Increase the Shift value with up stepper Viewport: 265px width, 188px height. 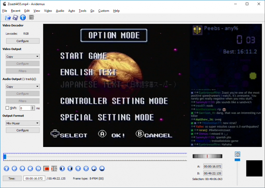[33, 107]
